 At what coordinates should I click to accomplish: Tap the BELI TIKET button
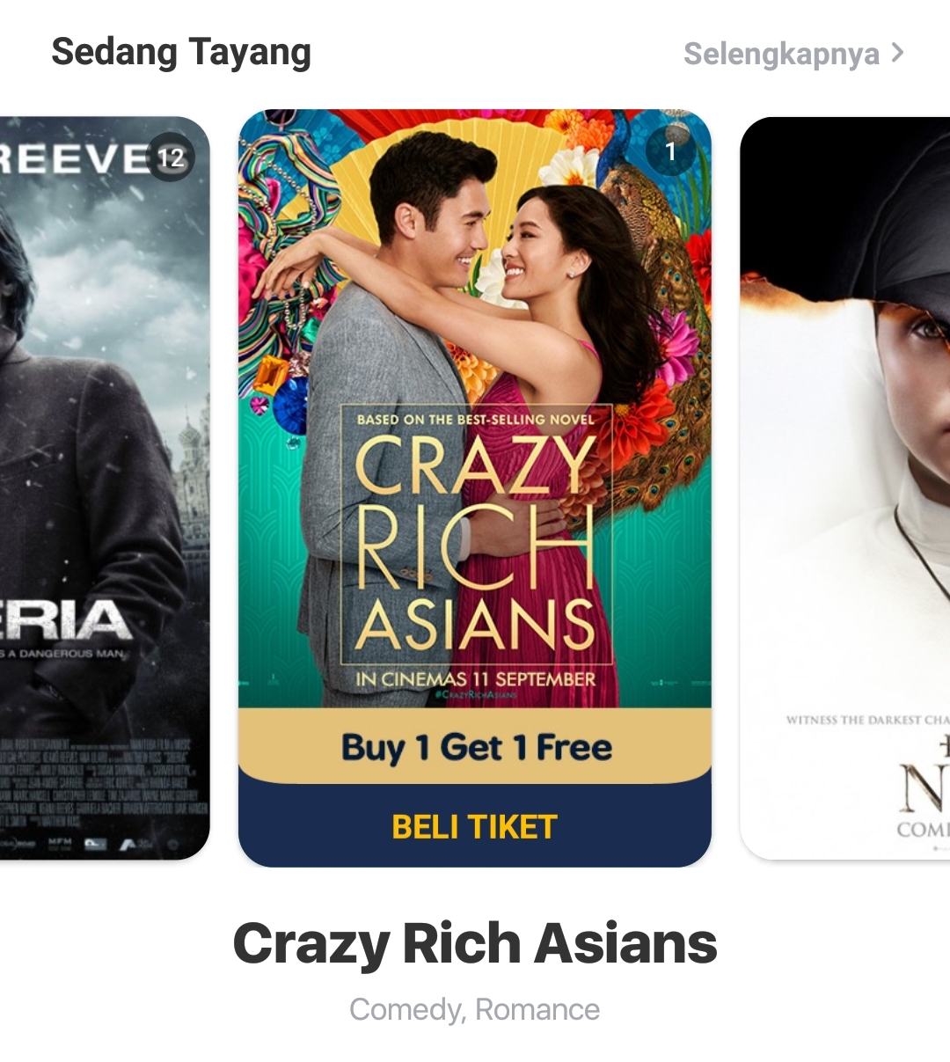pyautogui.click(x=475, y=826)
